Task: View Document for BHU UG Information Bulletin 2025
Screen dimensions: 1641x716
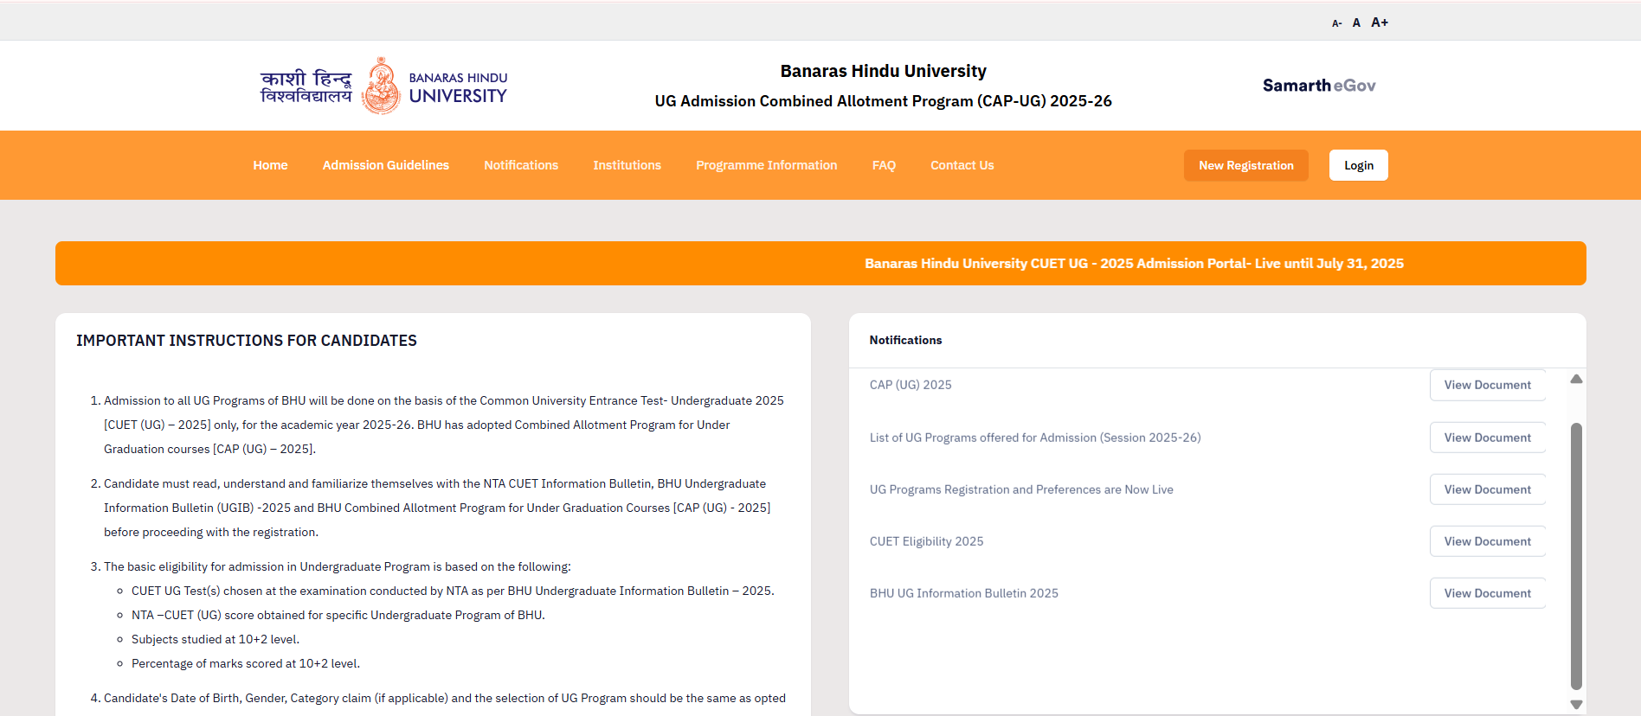Action: [1488, 593]
